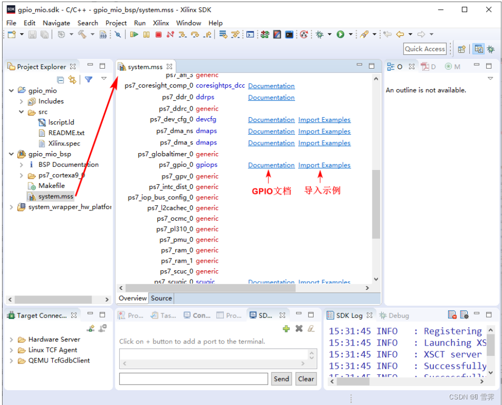
Task: Click the Send button
Action: click(x=281, y=379)
